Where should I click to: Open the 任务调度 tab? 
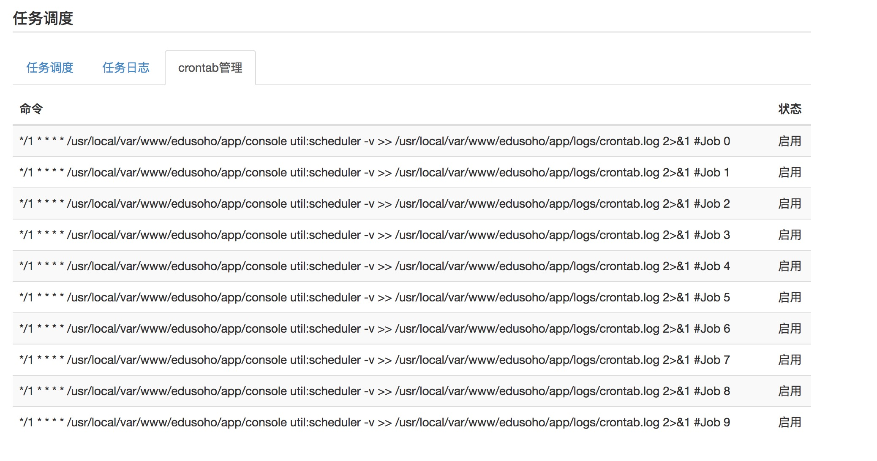[50, 68]
